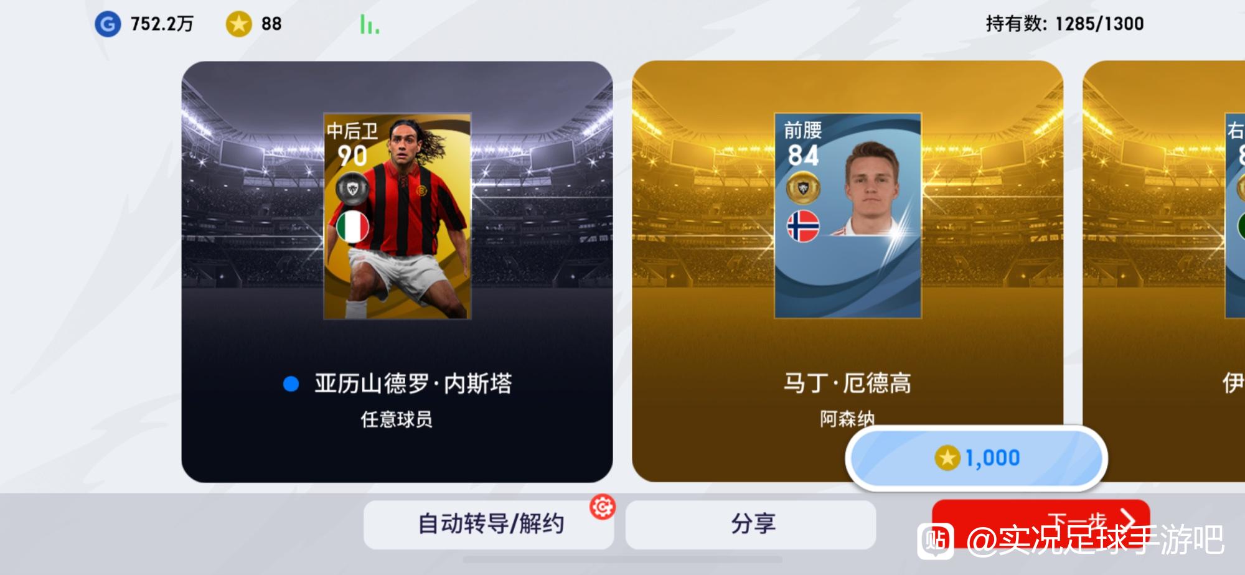The width and height of the screenshot is (1245, 575).
Task: Tap the Italy flag on Nesta's card
Action: click(352, 227)
